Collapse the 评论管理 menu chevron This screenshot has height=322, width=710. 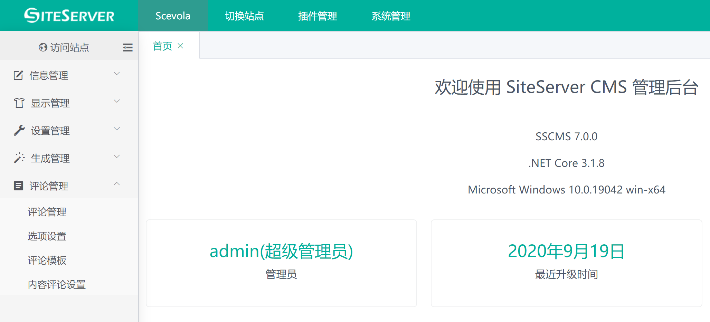(x=117, y=184)
